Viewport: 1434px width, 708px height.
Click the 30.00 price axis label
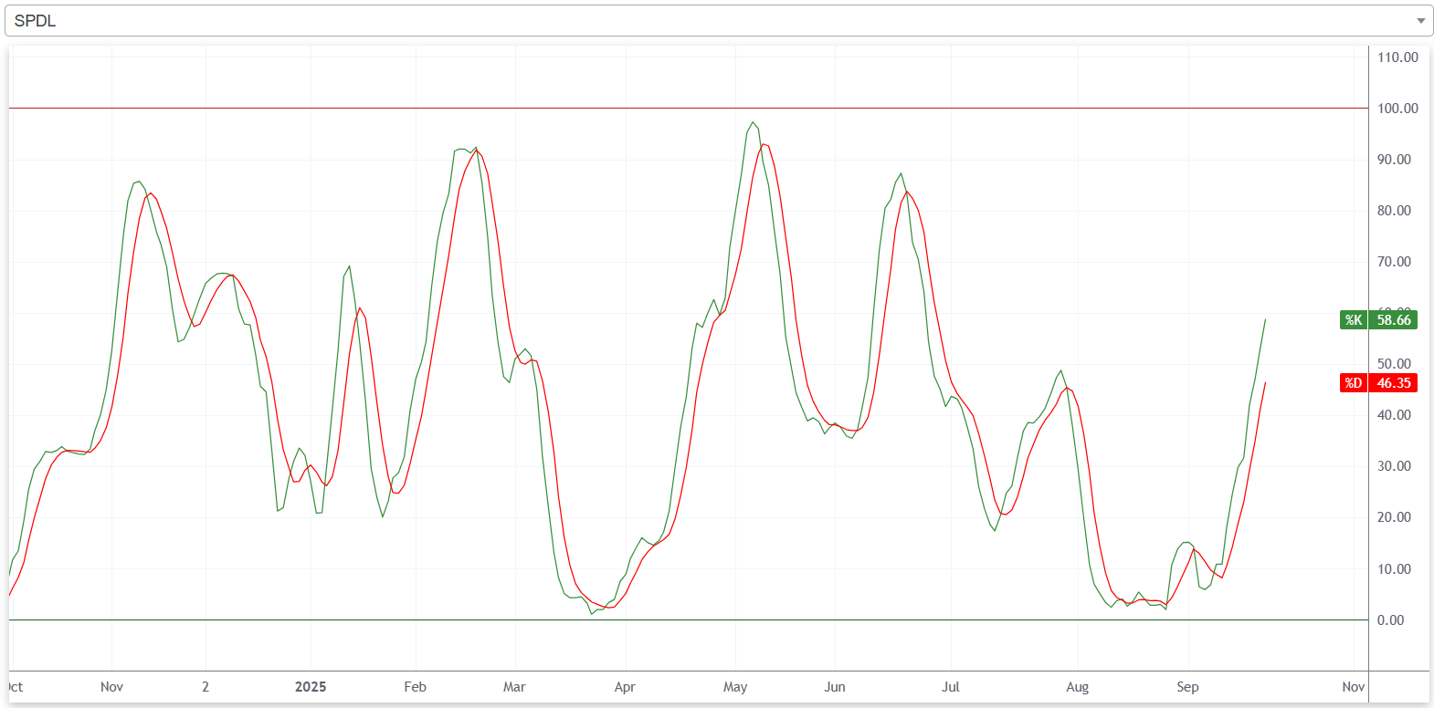pos(1394,466)
